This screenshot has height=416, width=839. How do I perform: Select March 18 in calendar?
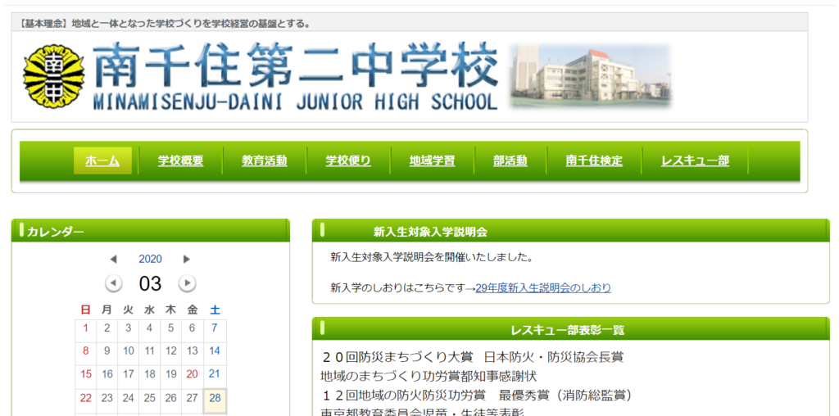point(149,374)
